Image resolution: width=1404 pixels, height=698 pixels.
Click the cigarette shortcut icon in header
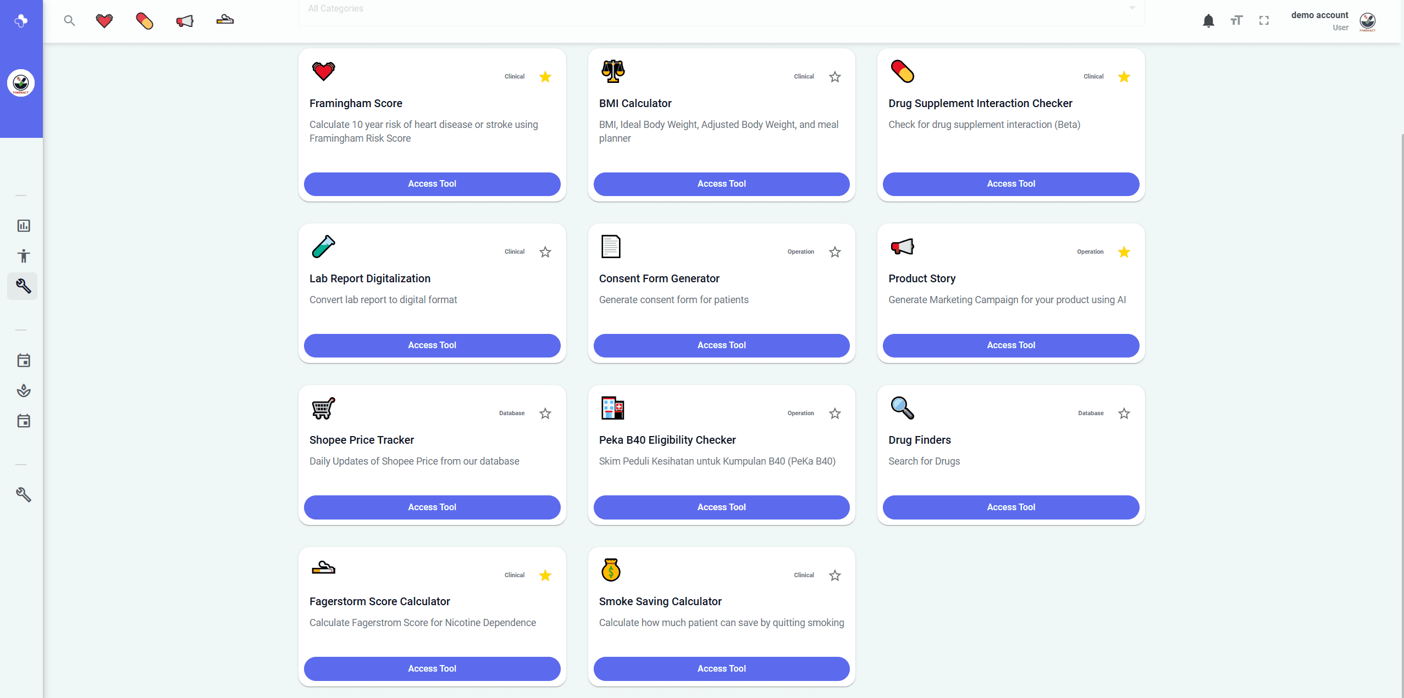coord(225,21)
